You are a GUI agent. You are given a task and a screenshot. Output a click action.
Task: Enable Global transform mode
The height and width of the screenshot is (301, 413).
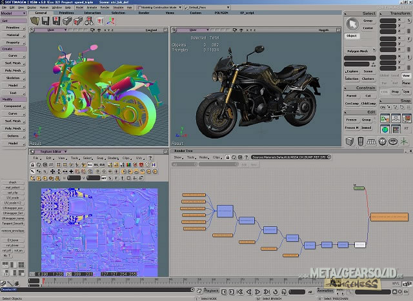point(383,75)
